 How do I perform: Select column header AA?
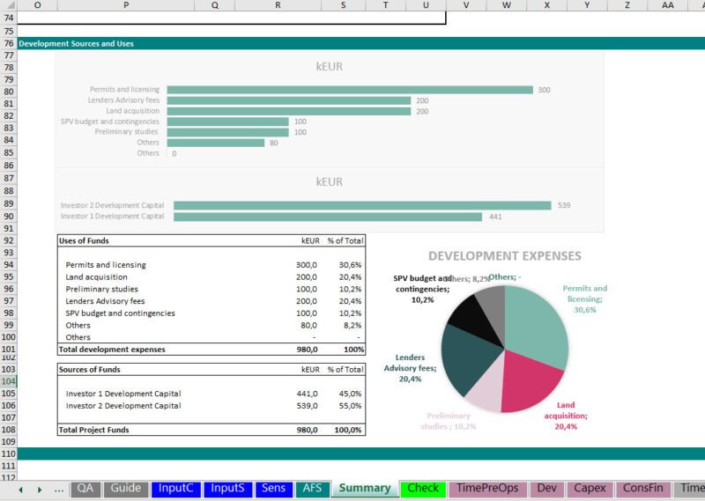tap(668, 5)
